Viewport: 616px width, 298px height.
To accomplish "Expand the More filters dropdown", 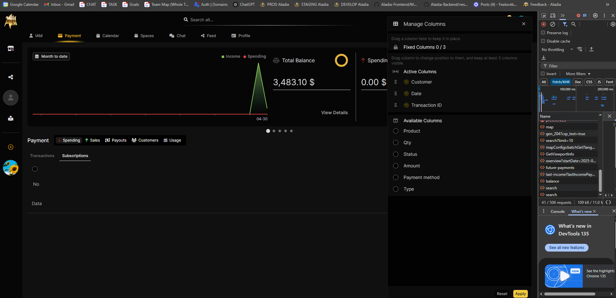I will (x=578, y=74).
